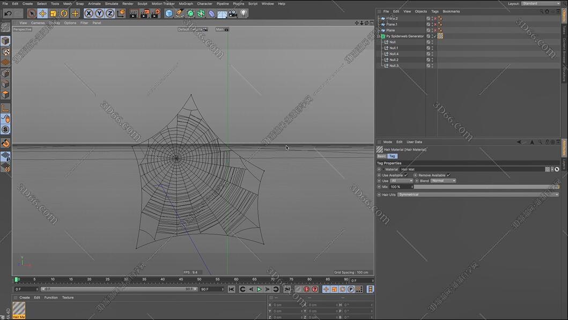Toggle the Py Spiderweb Generator enable checkmark
The height and width of the screenshot is (320, 568).
(435, 36)
